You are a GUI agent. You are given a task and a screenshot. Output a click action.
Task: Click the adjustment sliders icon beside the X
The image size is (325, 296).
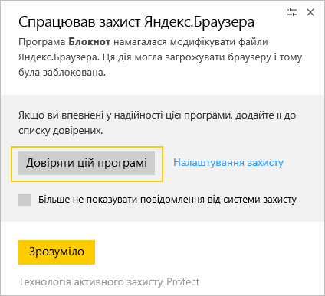pos(292,12)
